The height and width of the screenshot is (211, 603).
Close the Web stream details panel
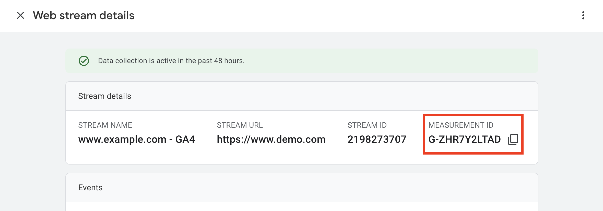(20, 15)
